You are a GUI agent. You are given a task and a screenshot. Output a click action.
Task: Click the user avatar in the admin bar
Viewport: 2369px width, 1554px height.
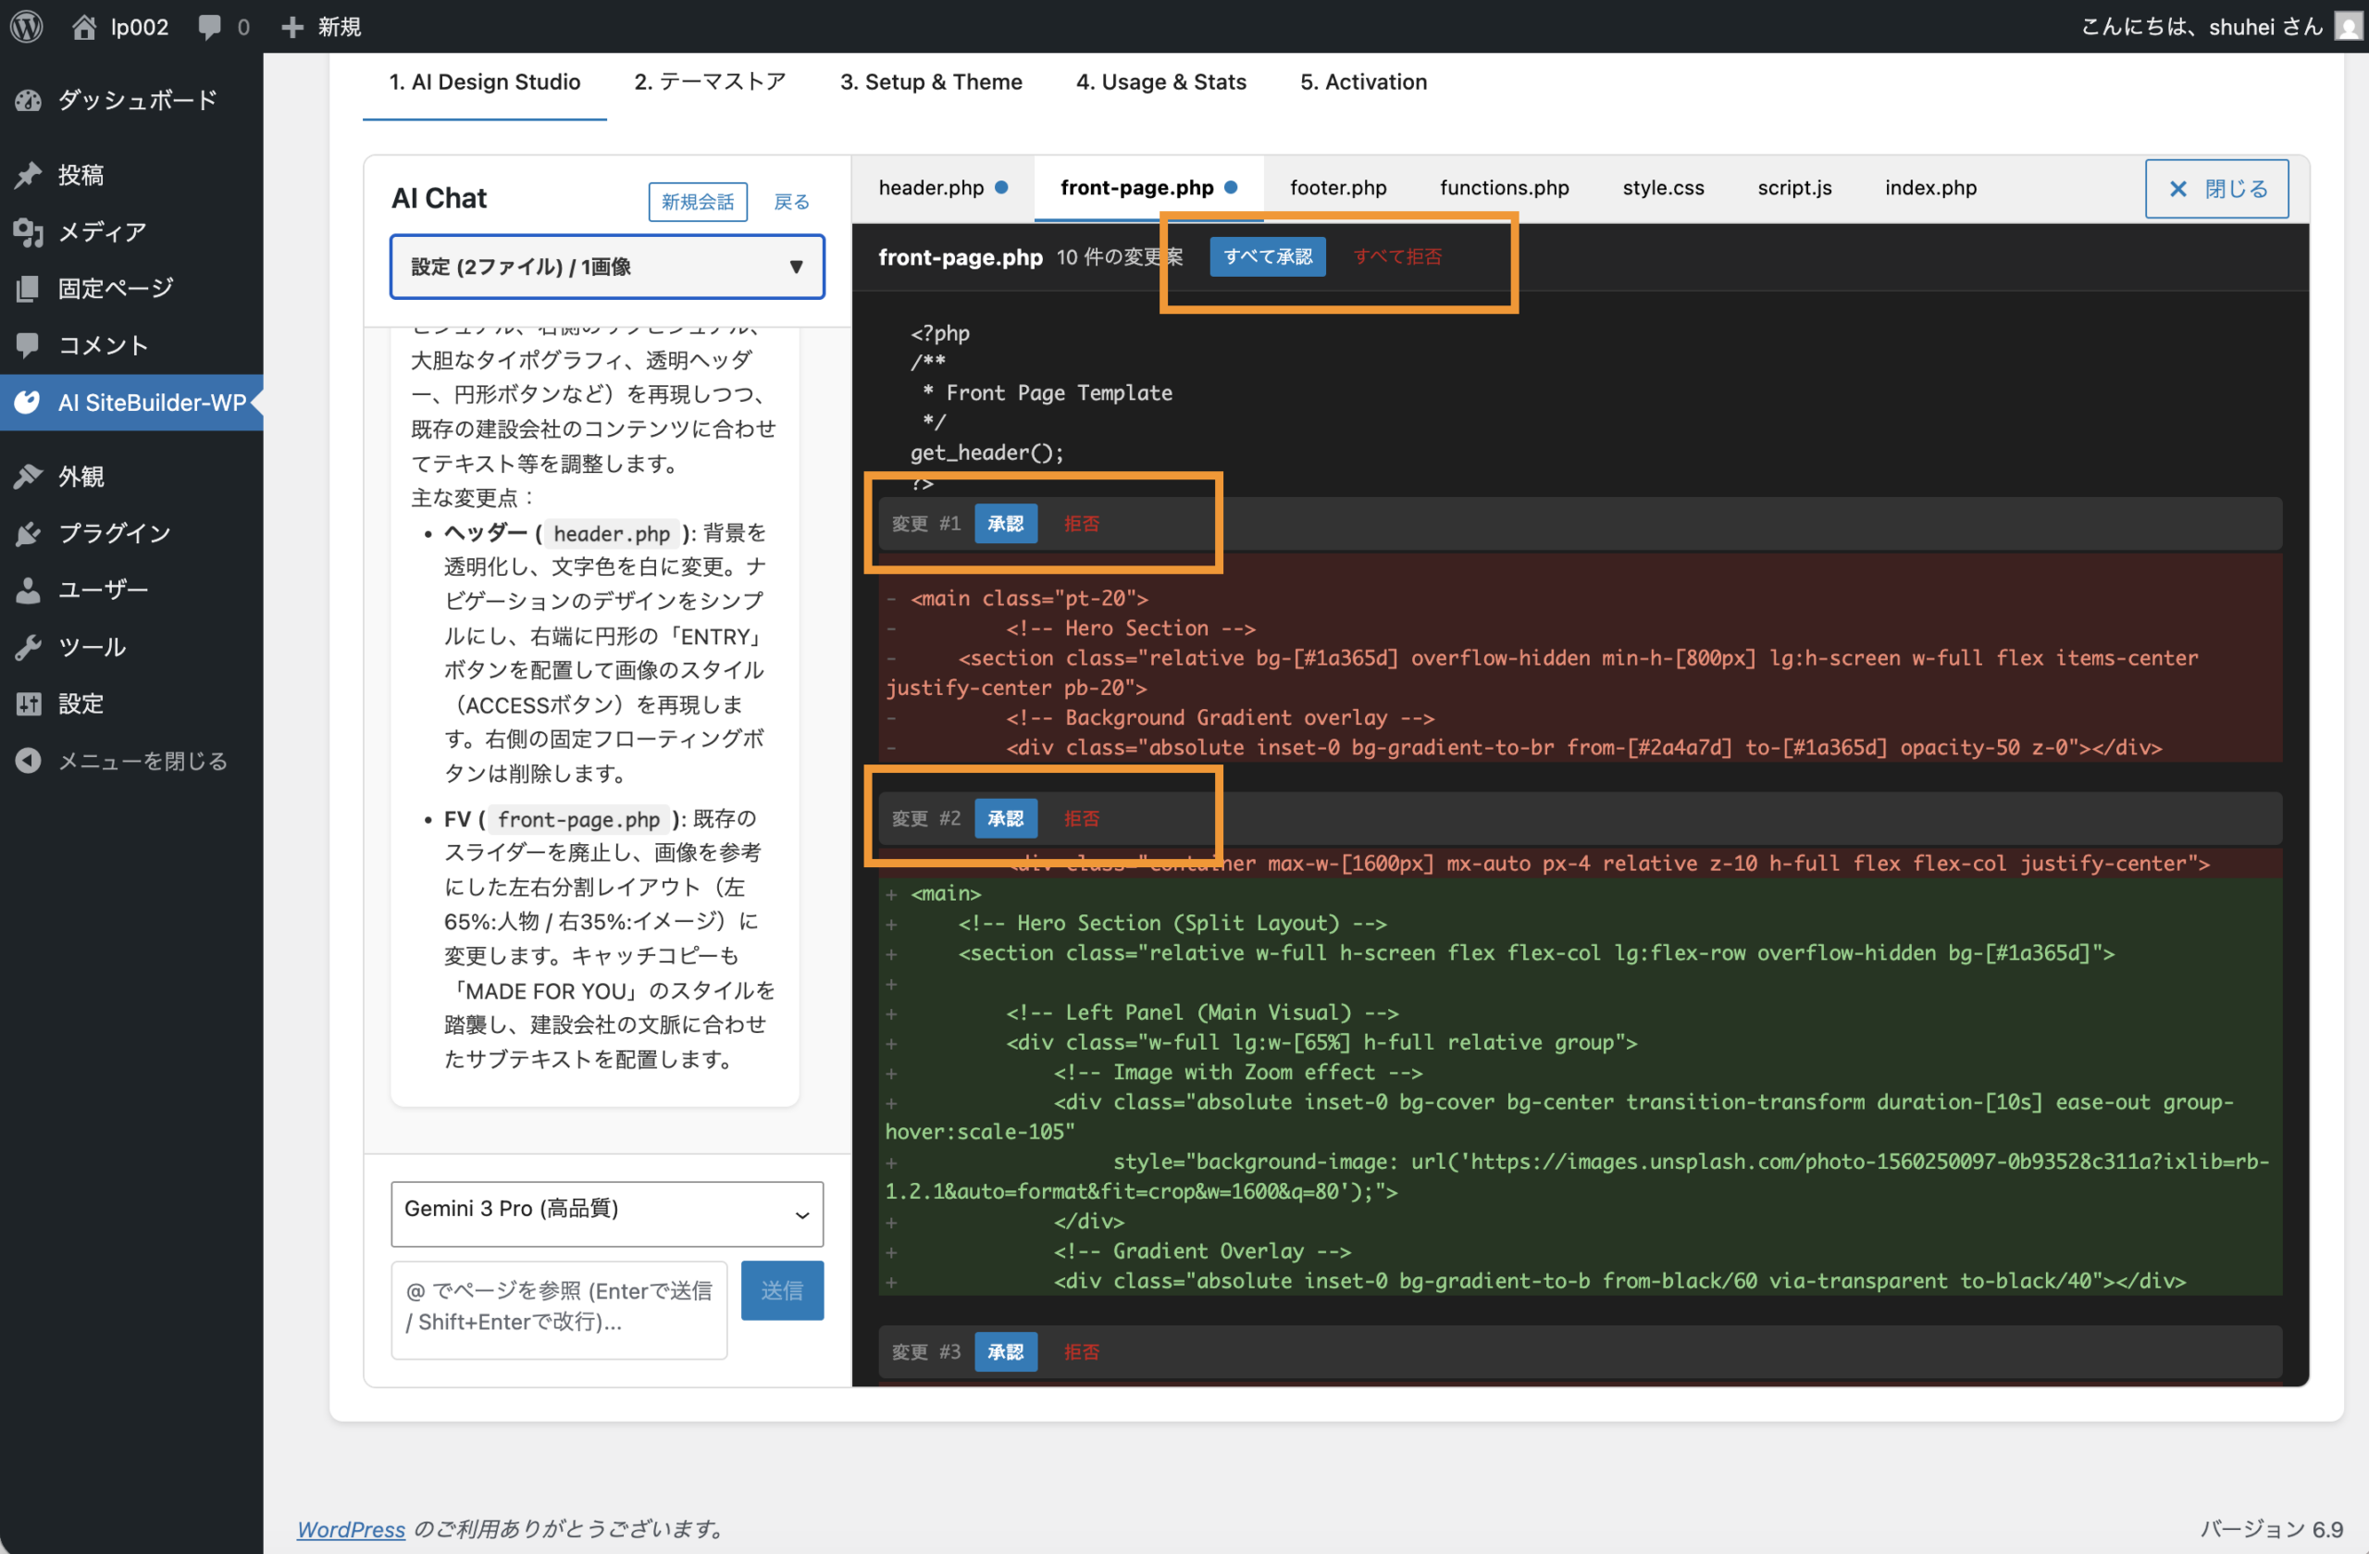[x=2347, y=26]
